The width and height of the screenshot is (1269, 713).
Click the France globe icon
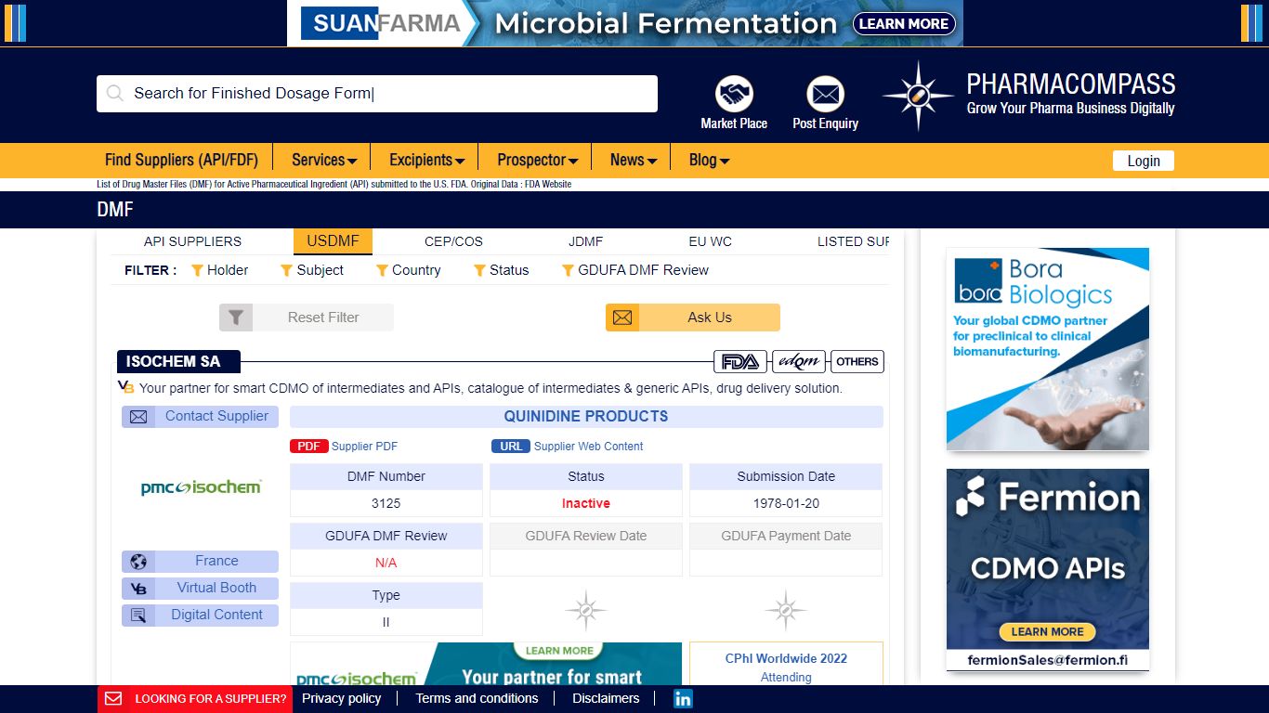(x=138, y=562)
